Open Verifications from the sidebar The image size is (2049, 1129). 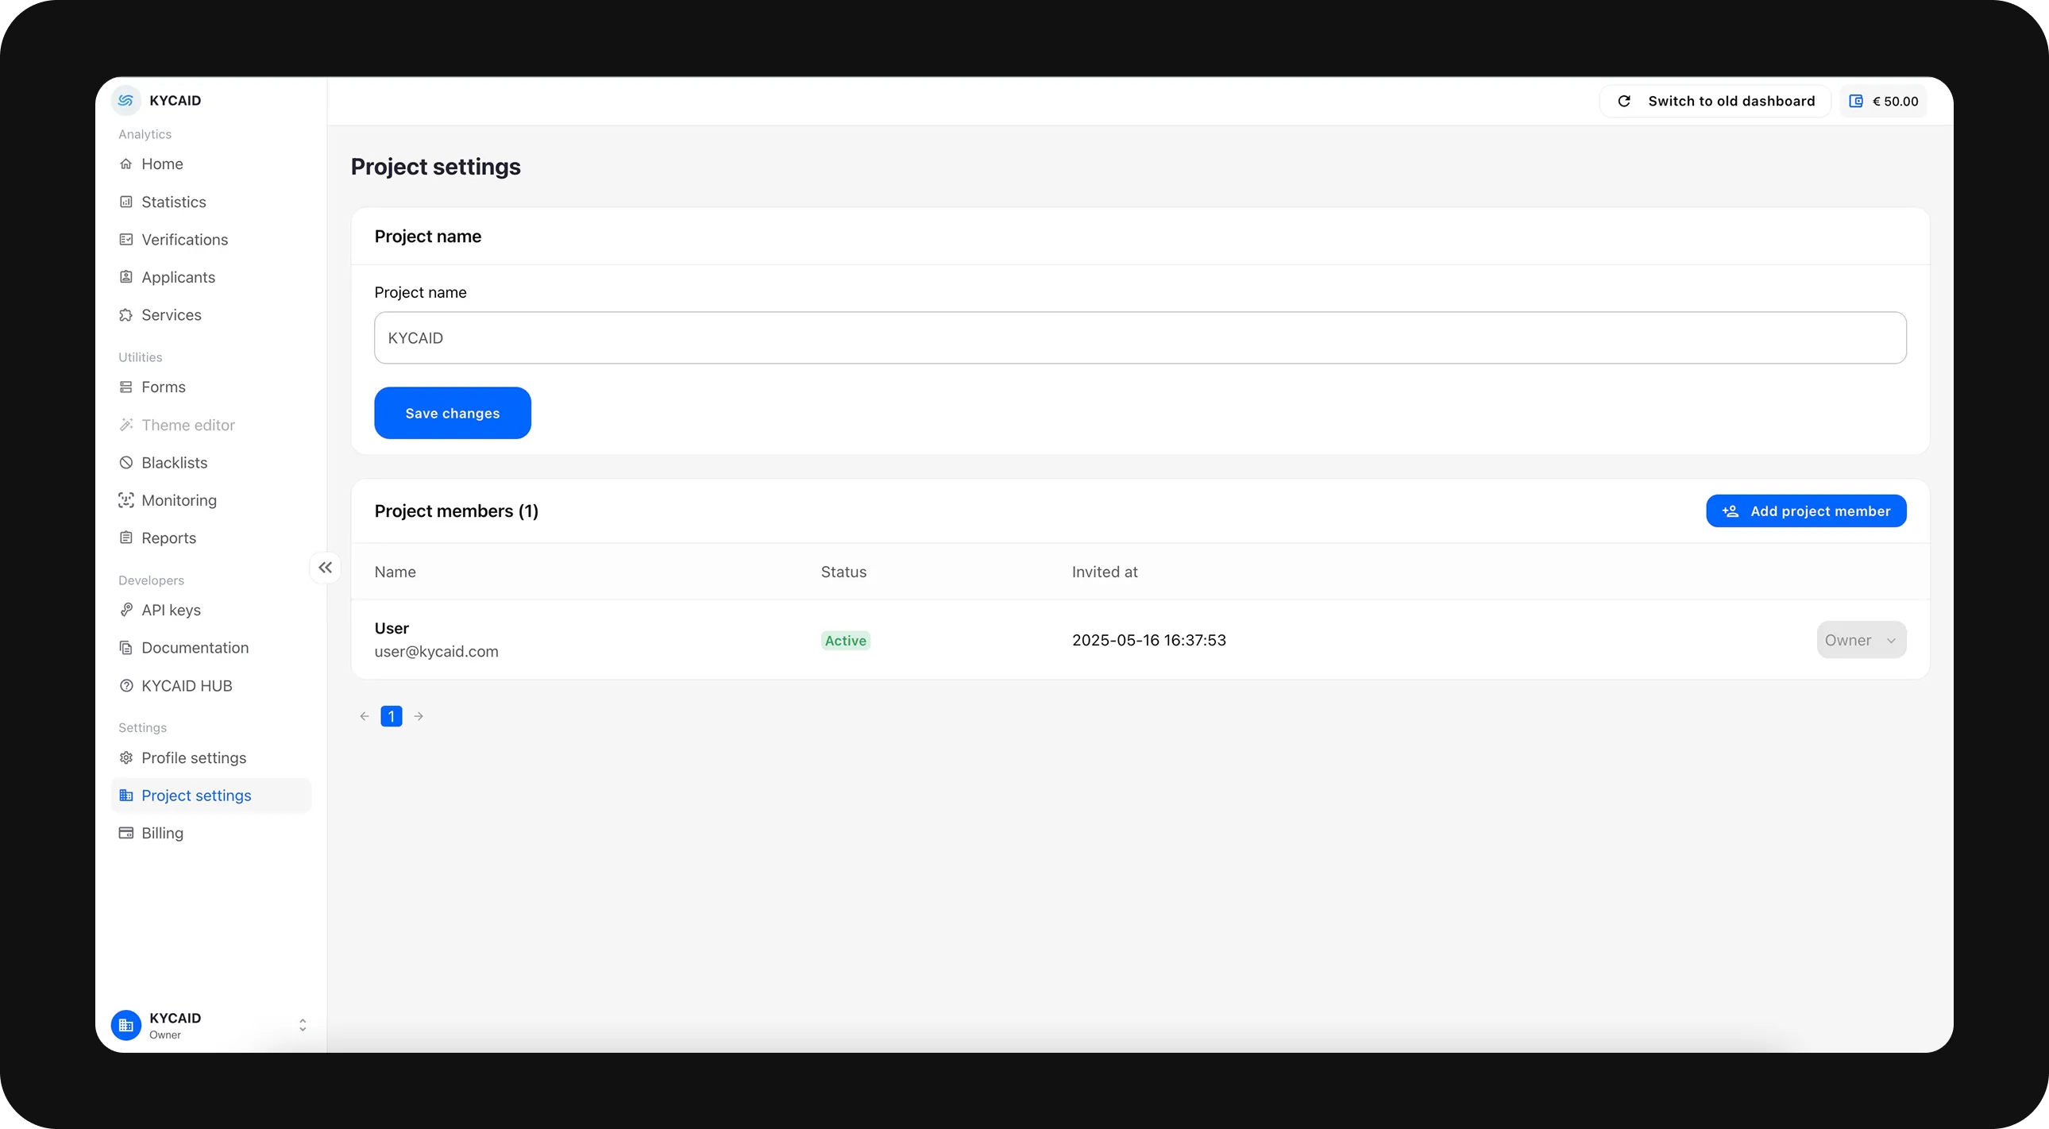184,239
